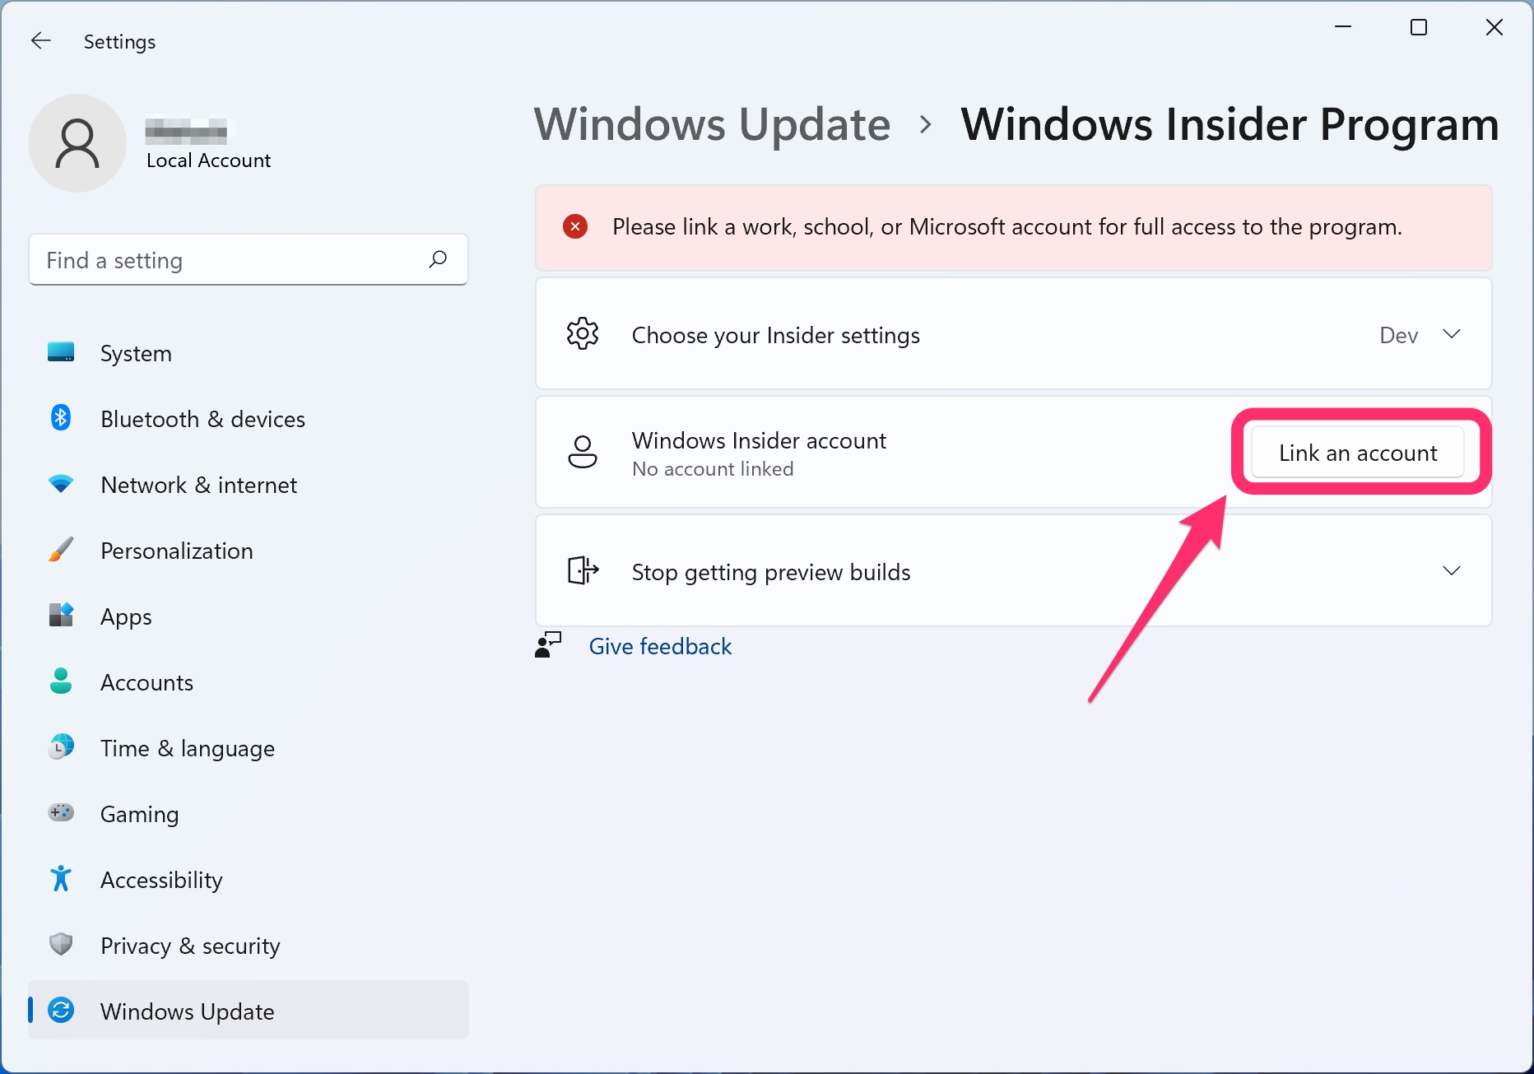Navigate back via the Windows Update breadcrumb
This screenshot has height=1074, width=1534.
click(x=712, y=123)
